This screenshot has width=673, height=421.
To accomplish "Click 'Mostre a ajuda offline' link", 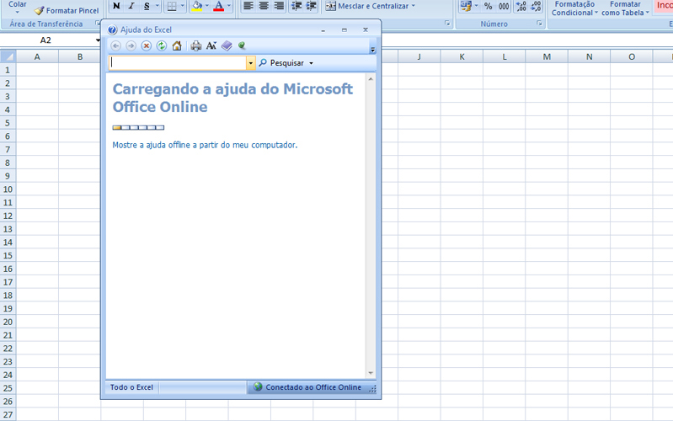I will pyautogui.click(x=205, y=145).
